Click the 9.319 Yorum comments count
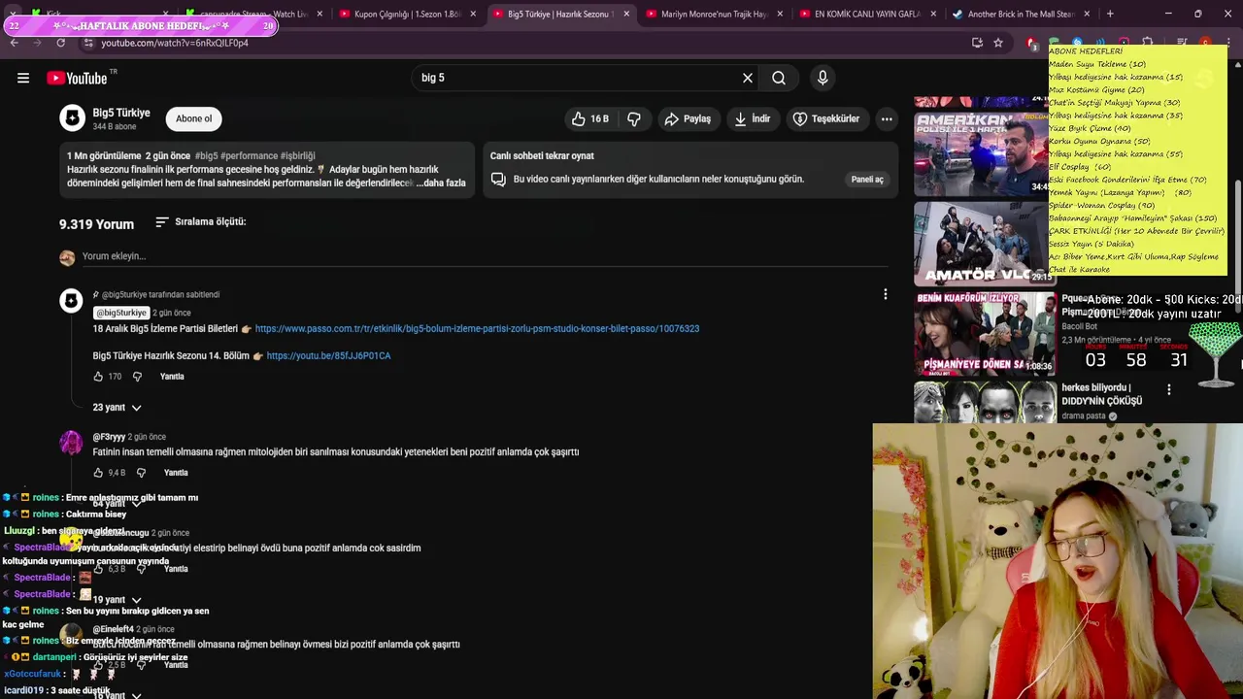This screenshot has width=1243, height=699. click(x=96, y=224)
